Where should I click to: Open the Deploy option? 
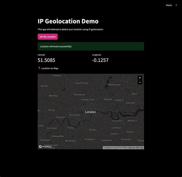(x=169, y=5)
